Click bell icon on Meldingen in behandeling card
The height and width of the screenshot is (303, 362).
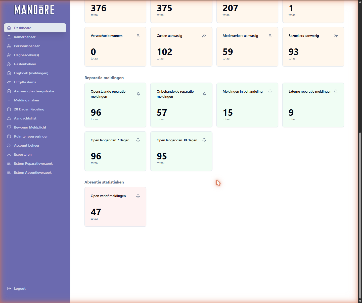click(x=270, y=91)
